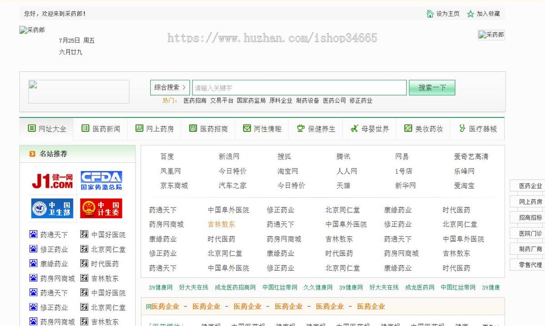
Task: Click the hot keyword 修正药业
Action: [x=361, y=101]
